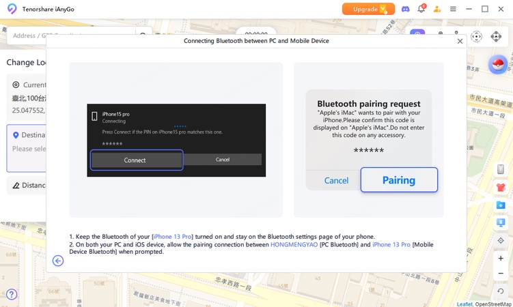Click Cancel in the PC pairing illustration
Image resolution: width=513 pixels, height=307 pixels.
223,160
